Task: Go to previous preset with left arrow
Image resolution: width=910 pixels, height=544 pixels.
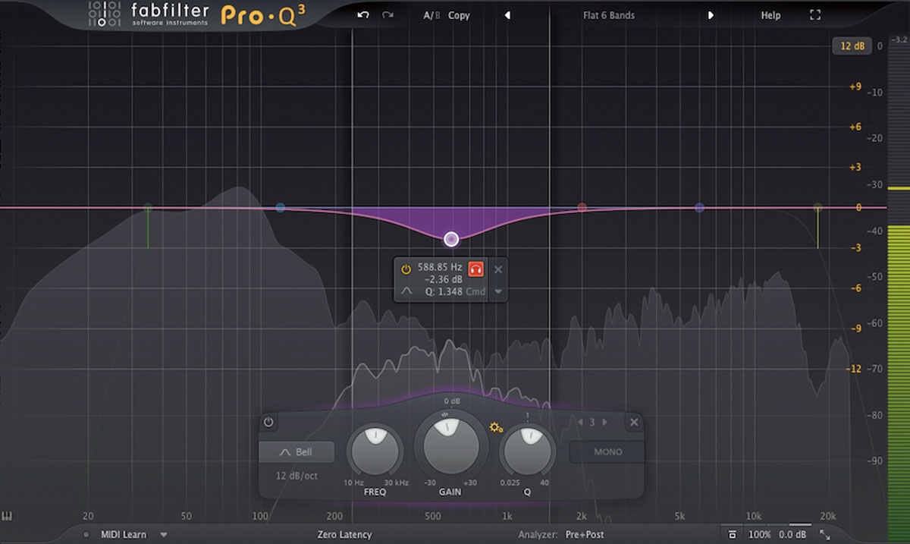Action: pyautogui.click(x=507, y=15)
